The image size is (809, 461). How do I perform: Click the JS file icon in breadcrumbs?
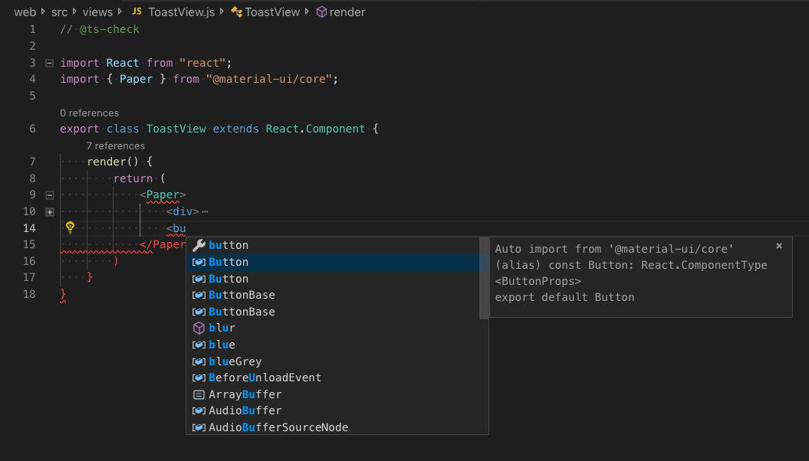tap(136, 11)
